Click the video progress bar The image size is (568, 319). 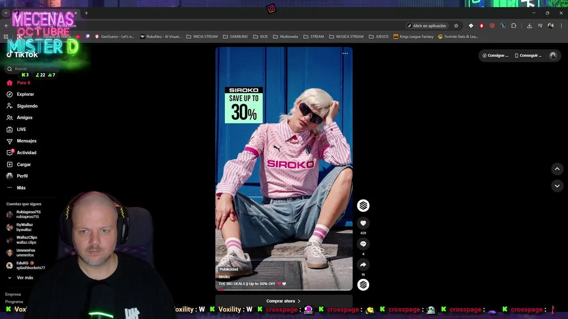(284, 290)
